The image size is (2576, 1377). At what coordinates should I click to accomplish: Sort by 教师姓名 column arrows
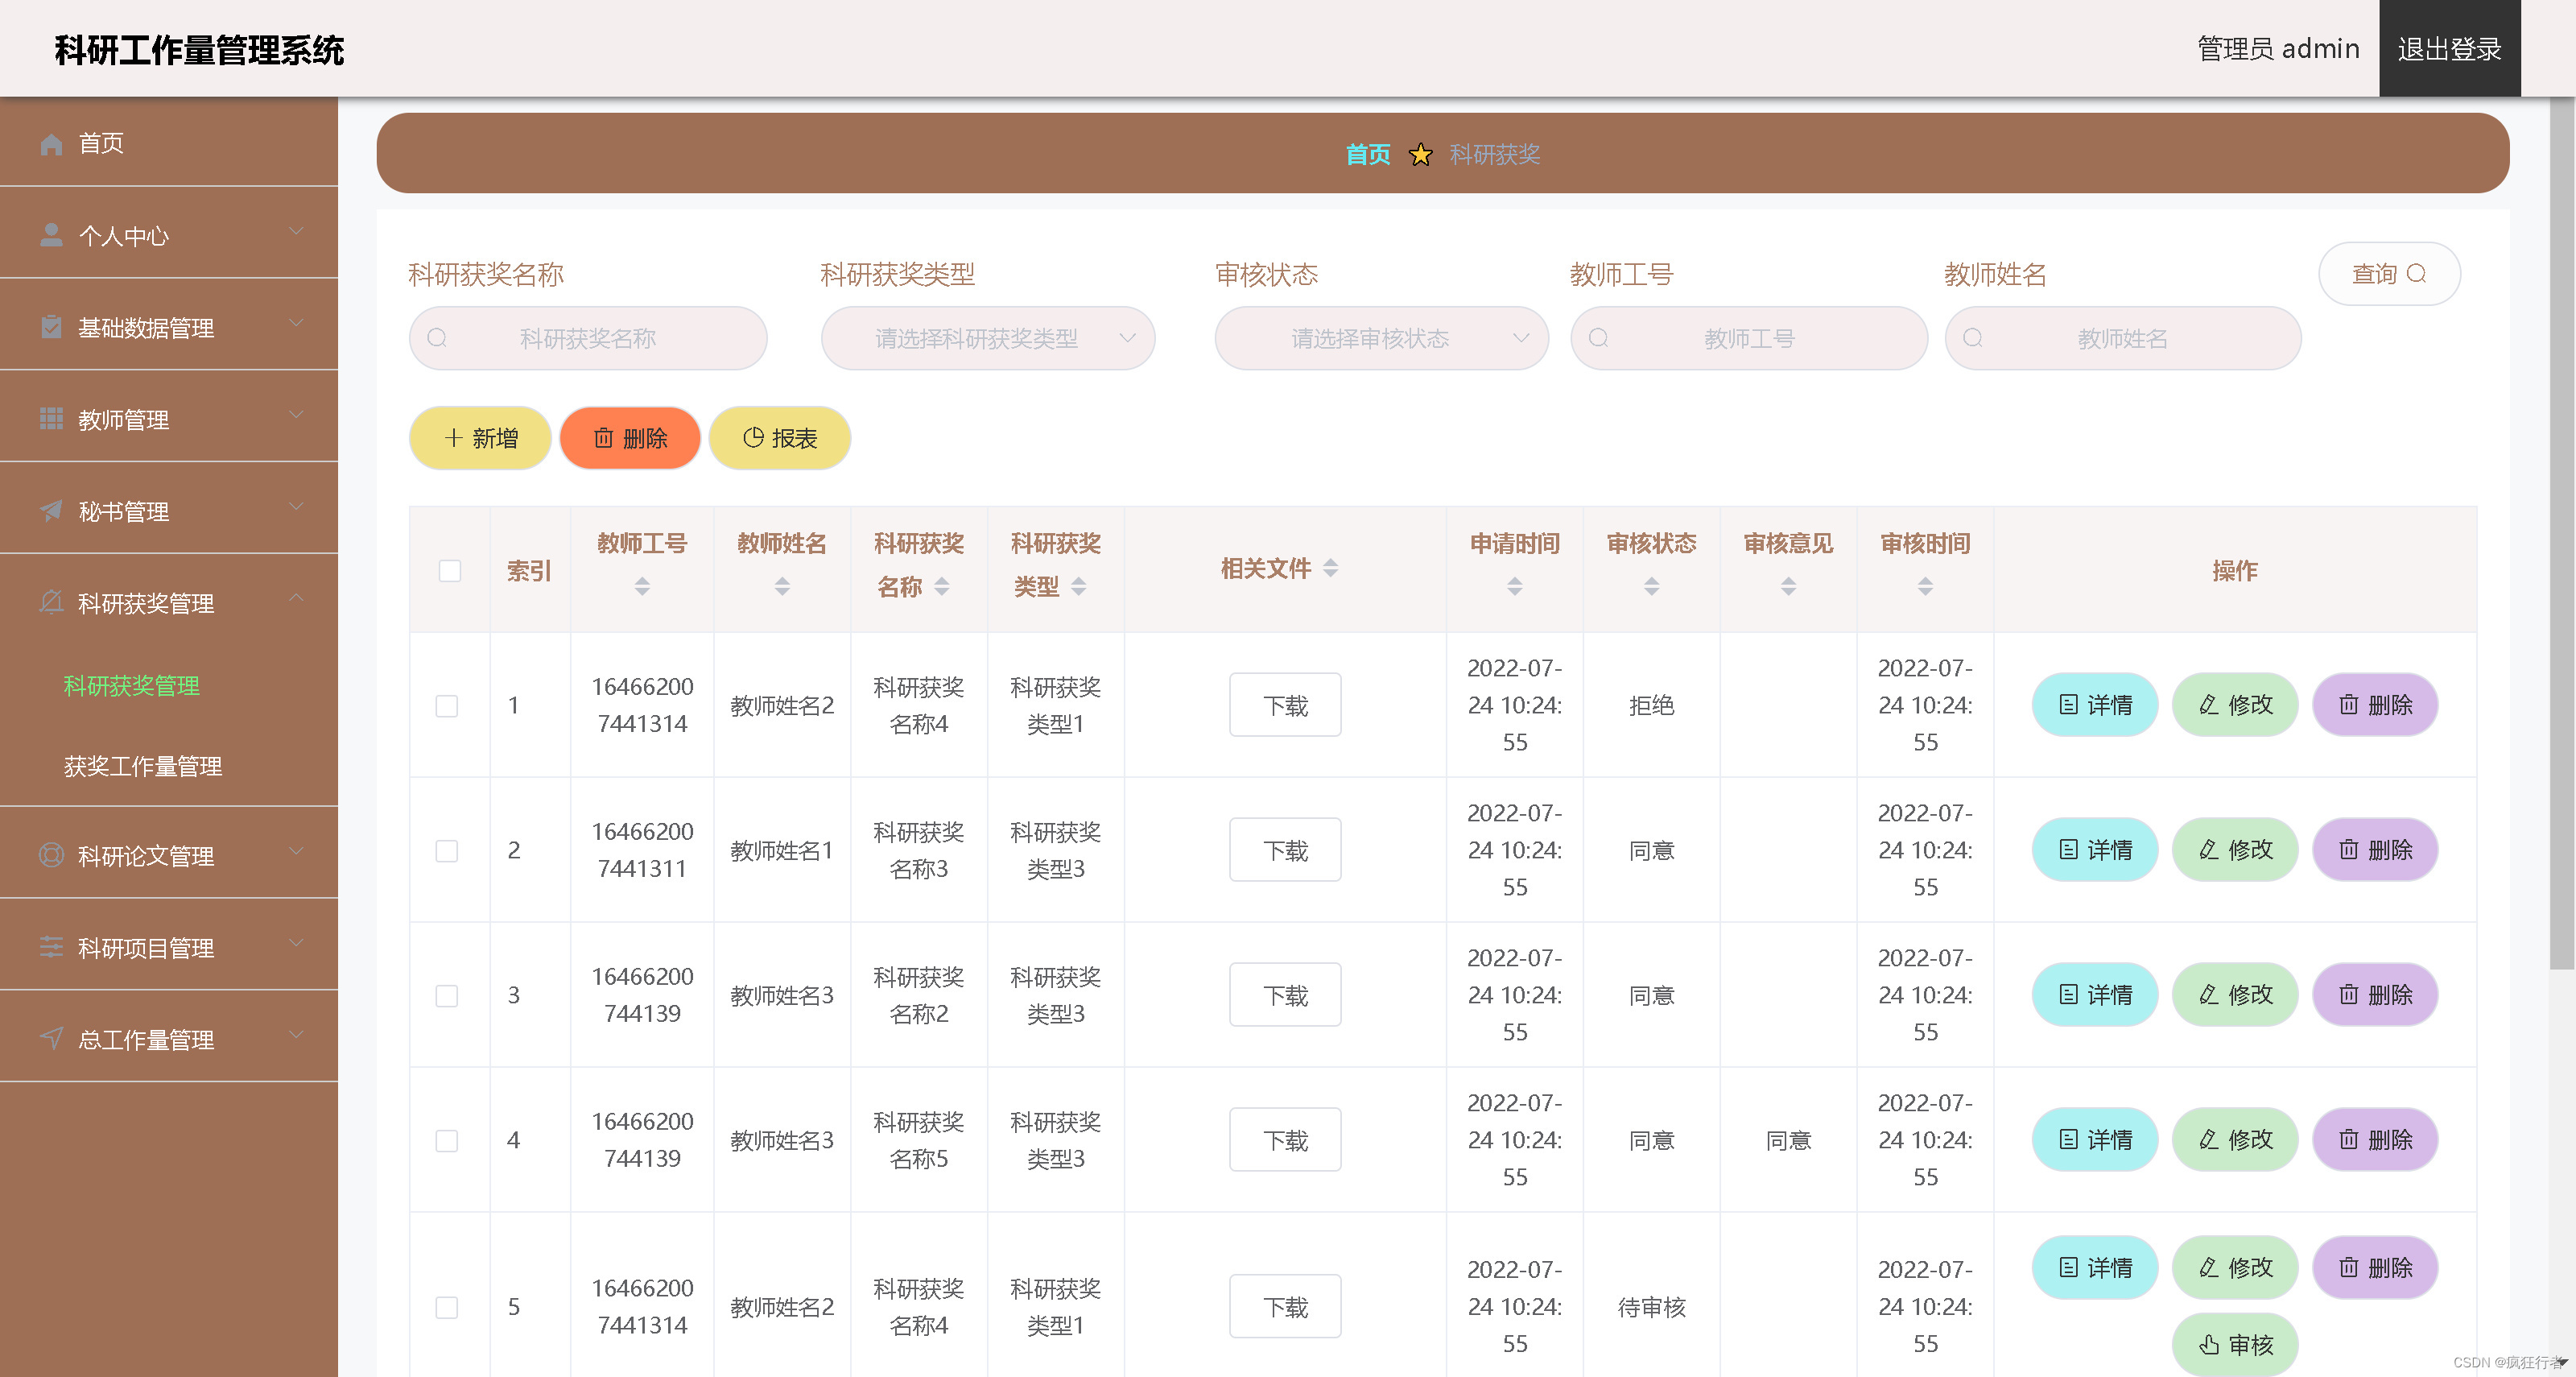[782, 587]
